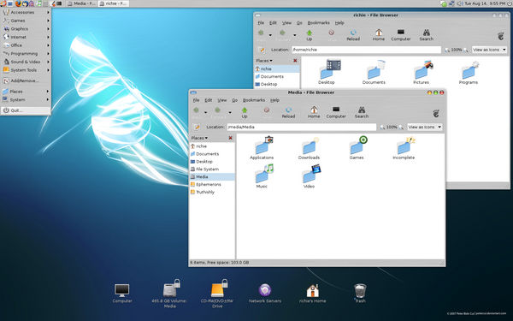Reload the richie File Browser window

(x=353, y=35)
